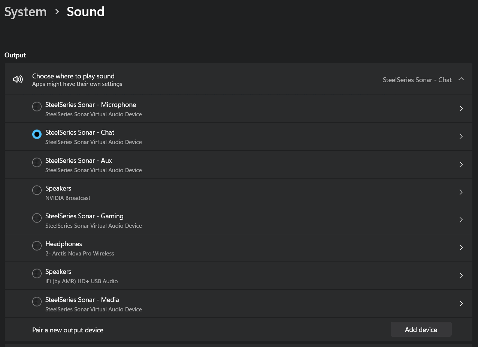This screenshot has width=478, height=347.
Task: Select the SteelSeries Sonar - Microphone radio button
Action: [37, 107]
